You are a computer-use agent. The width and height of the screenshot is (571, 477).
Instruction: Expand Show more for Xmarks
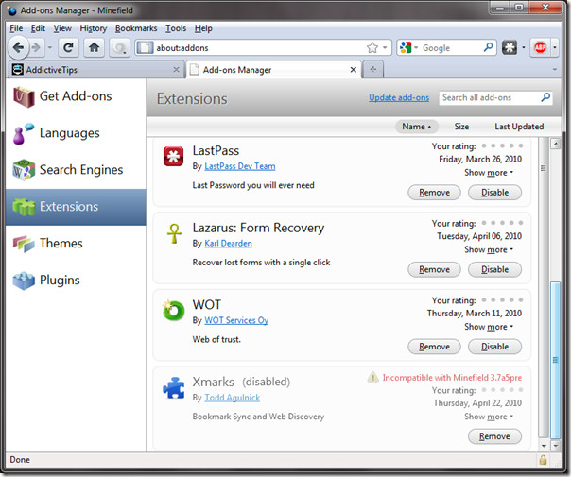pos(489,417)
